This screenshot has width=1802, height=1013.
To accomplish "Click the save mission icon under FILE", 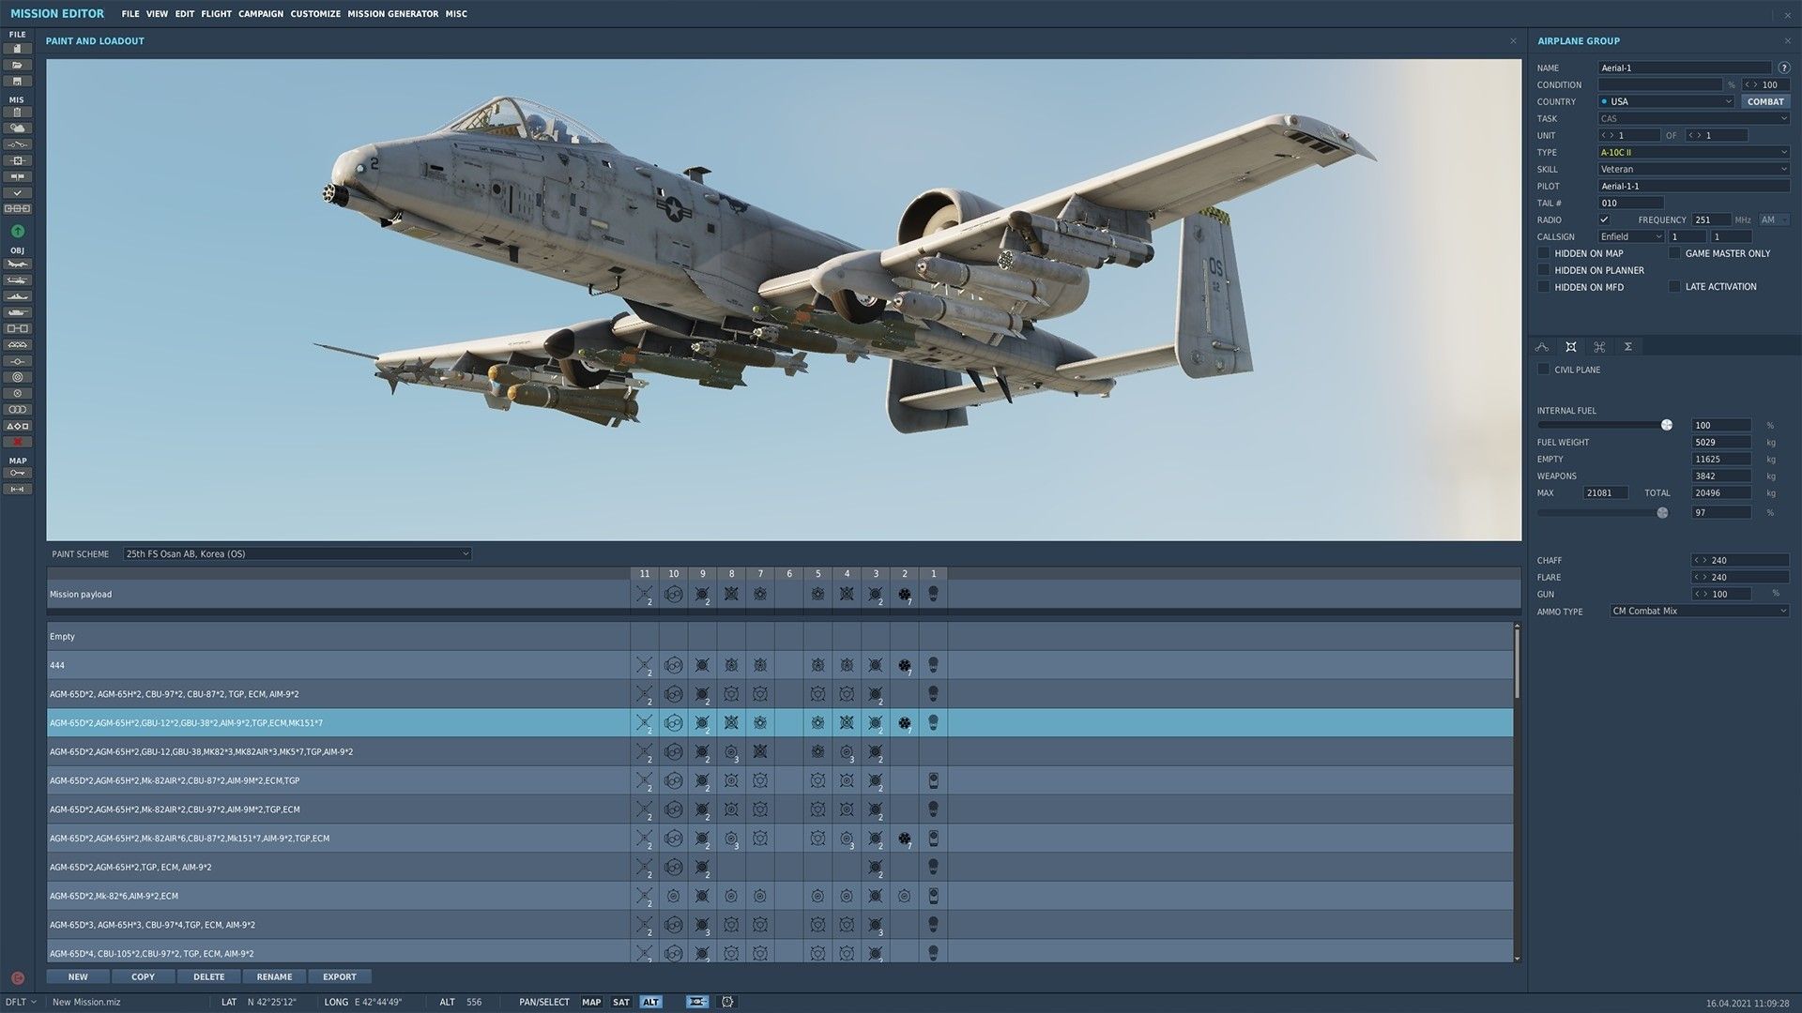I will click(17, 81).
